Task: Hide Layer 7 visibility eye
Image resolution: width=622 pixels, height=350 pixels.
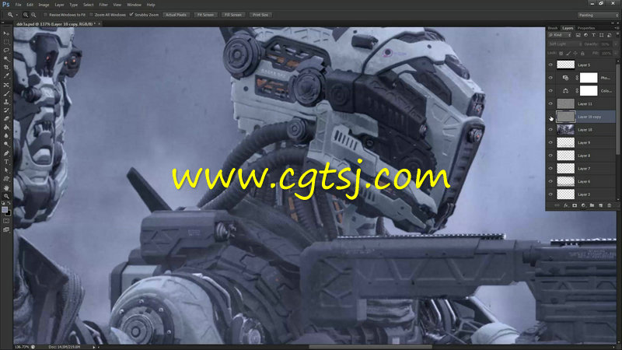Action: (x=550, y=168)
